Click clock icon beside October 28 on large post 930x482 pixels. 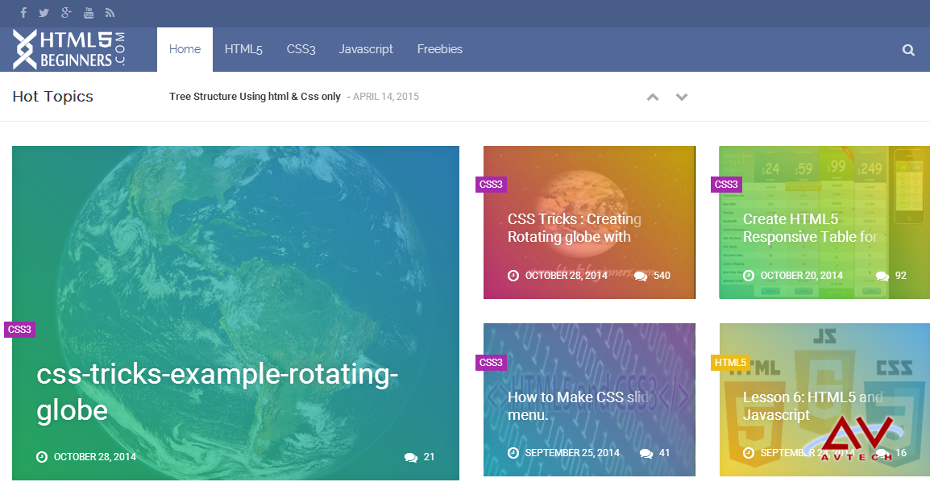(42, 456)
